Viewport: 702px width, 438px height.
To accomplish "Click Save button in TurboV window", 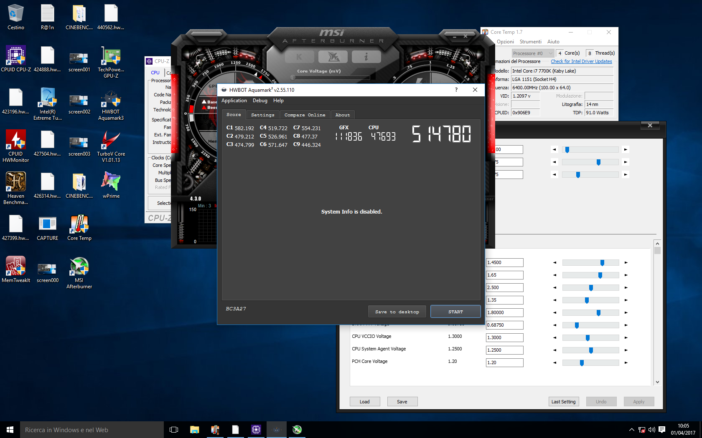I will point(402,402).
